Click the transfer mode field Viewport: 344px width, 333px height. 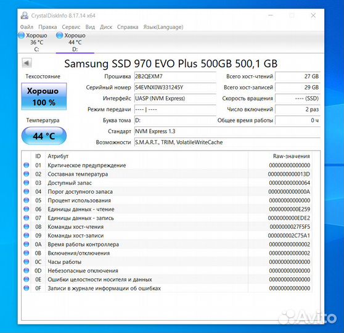pos(175,109)
